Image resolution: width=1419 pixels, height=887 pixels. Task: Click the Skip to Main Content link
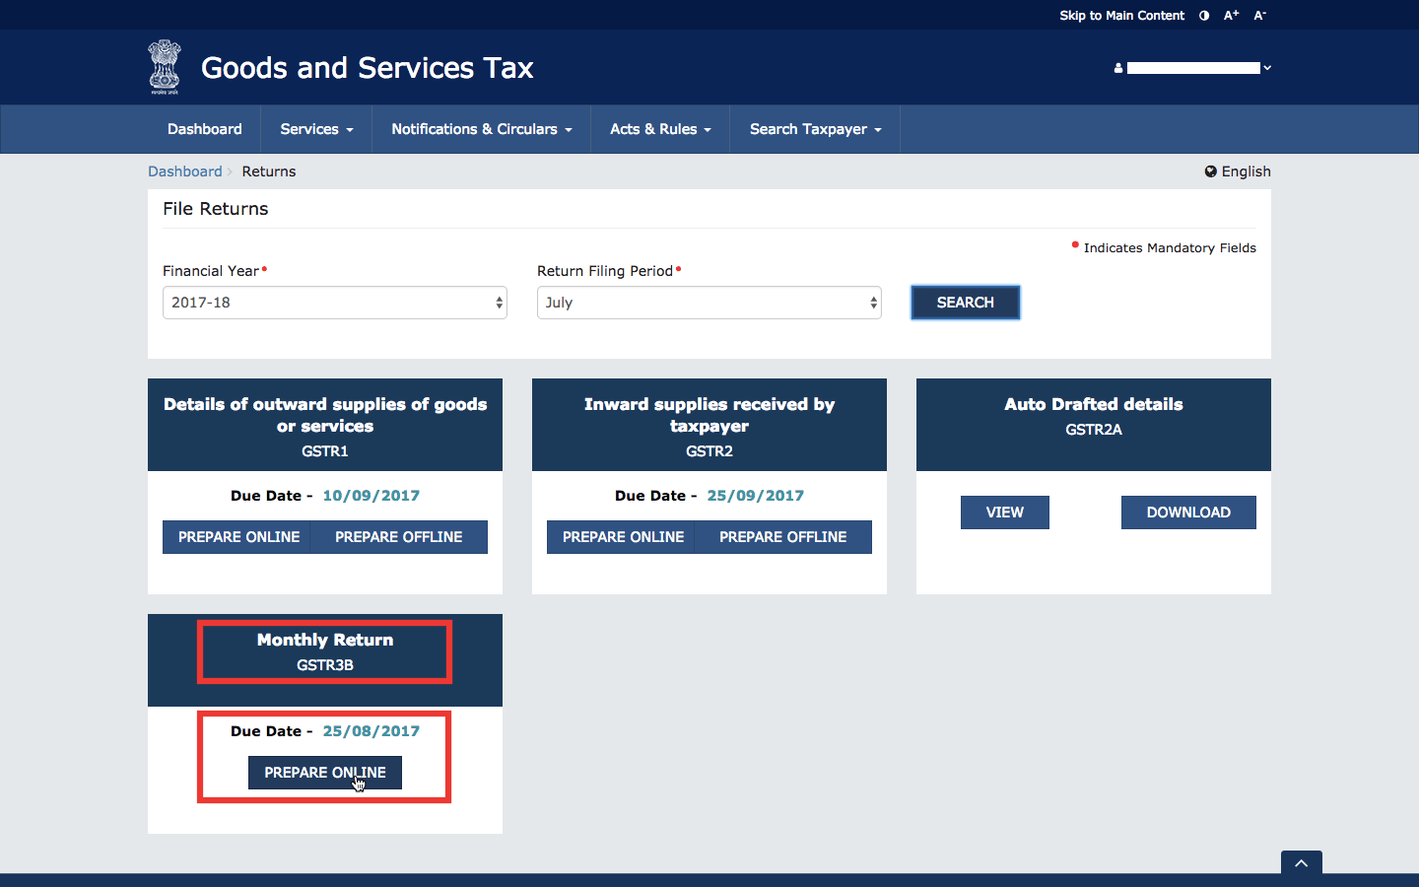coord(1121,15)
